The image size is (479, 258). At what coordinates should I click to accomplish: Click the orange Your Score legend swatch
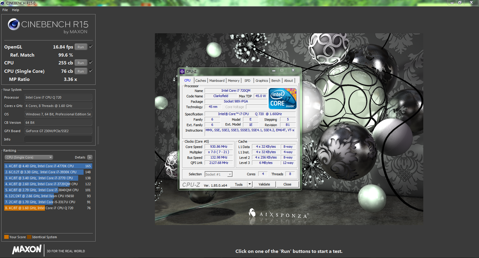(6, 237)
